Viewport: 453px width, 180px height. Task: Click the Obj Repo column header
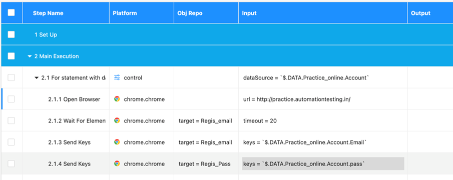click(190, 13)
